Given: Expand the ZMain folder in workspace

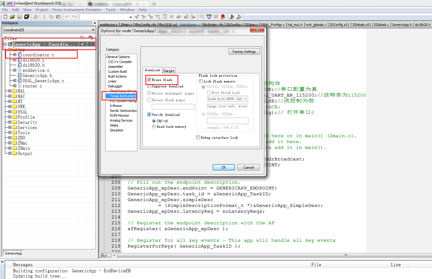Looking at the screenshot, I should (x=10, y=148).
